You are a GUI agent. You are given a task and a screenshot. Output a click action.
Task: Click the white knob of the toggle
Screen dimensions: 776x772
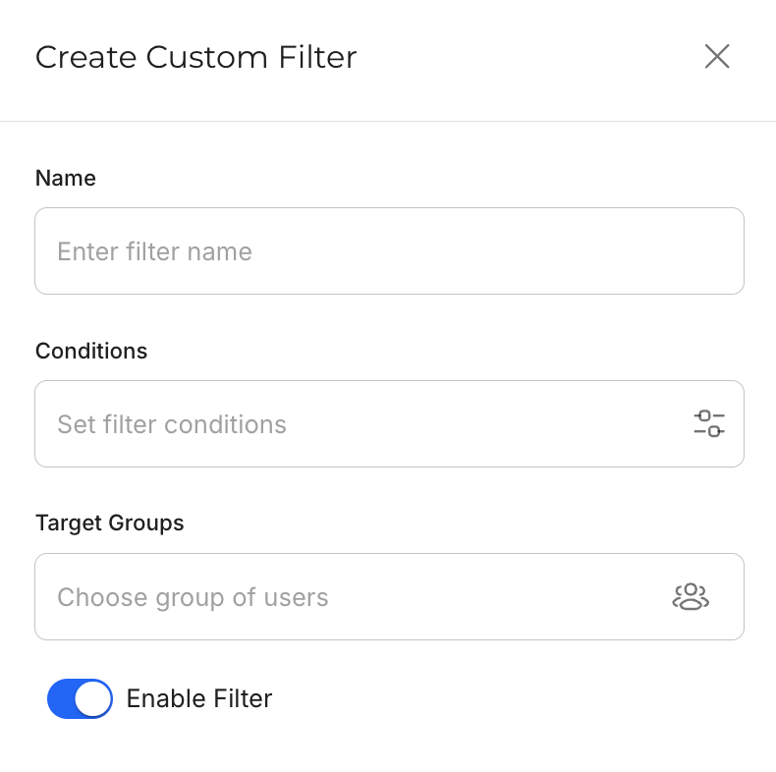[93, 698]
